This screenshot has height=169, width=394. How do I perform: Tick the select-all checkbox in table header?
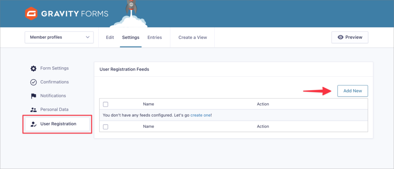tap(106, 104)
